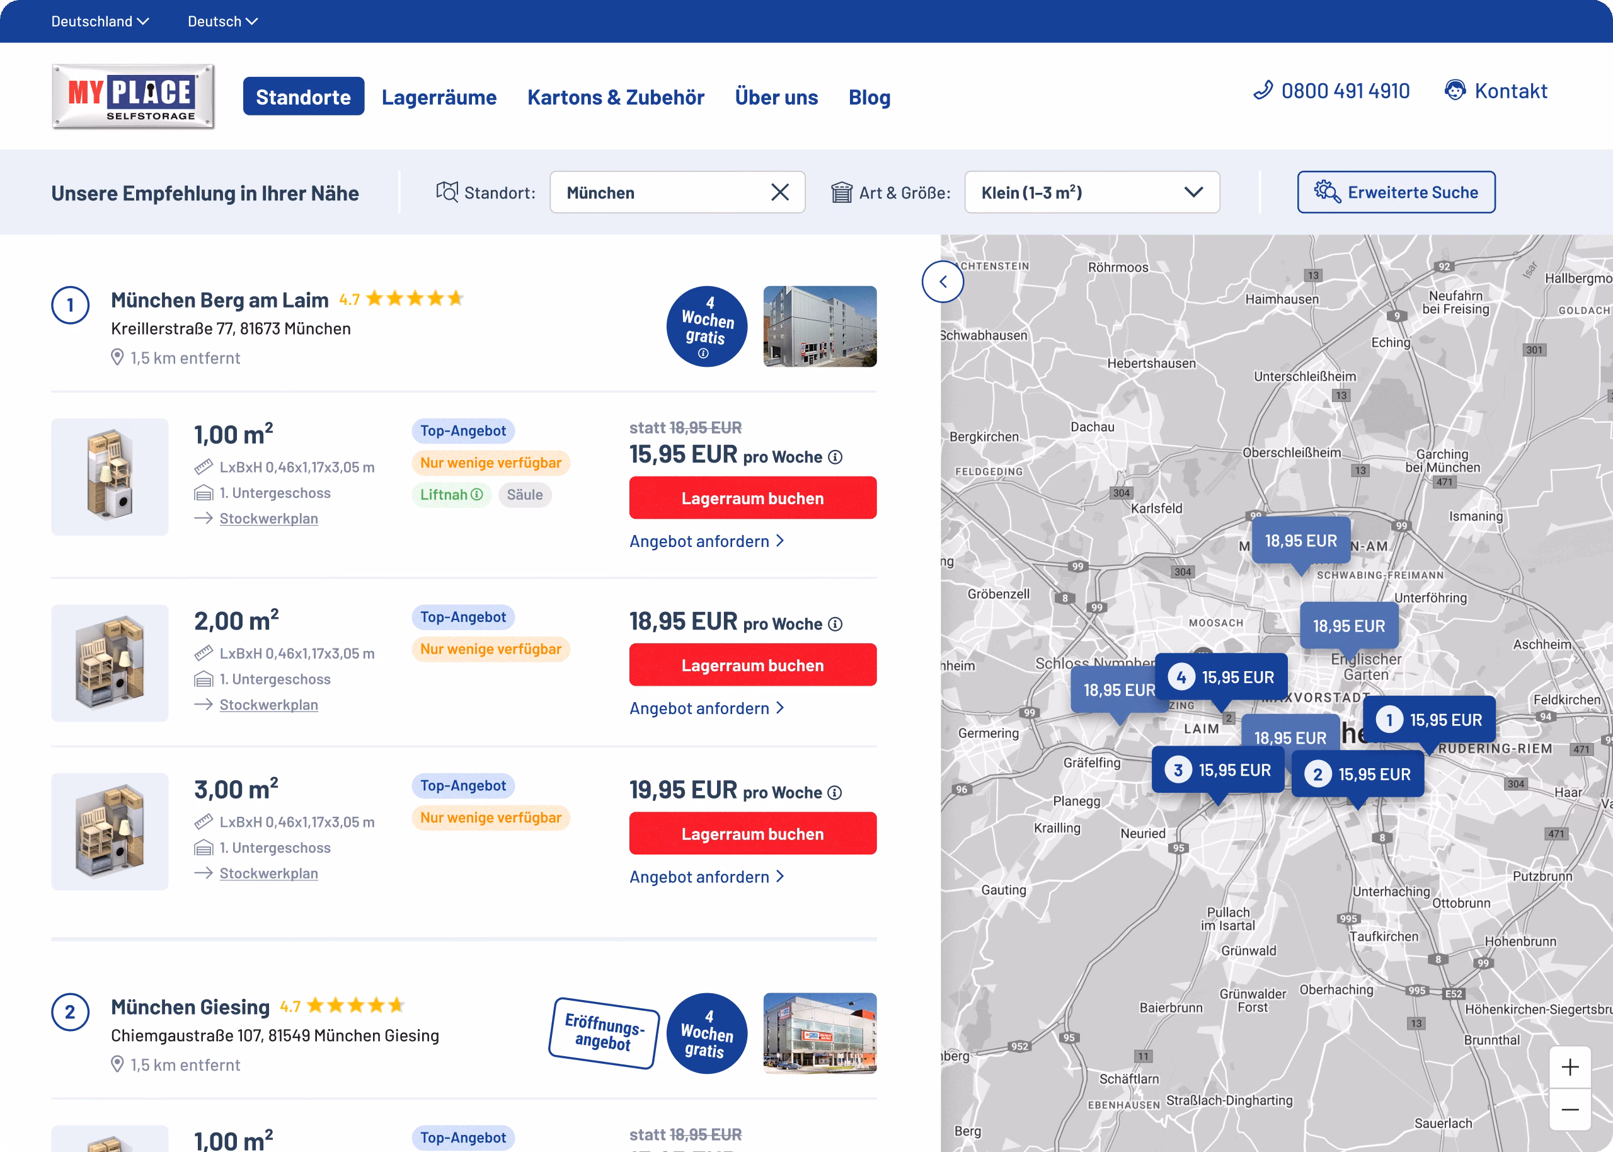Click the map icon next to Standort
Screen dimensions: 1613x1152
coord(447,192)
